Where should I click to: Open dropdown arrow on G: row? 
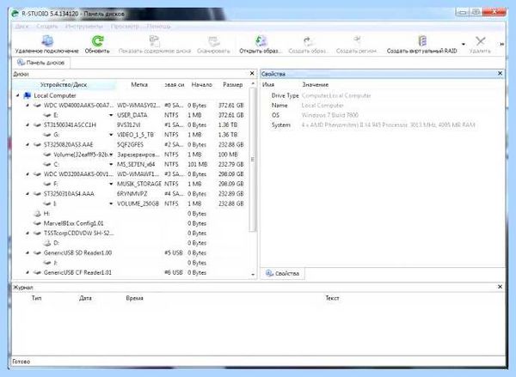point(111,135)
